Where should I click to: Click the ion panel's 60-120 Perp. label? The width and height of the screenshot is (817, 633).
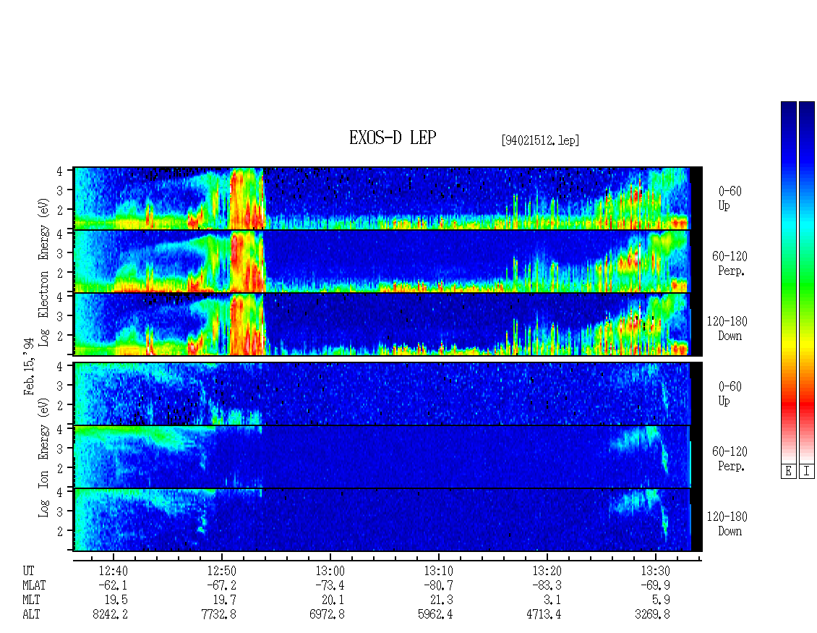730,459
